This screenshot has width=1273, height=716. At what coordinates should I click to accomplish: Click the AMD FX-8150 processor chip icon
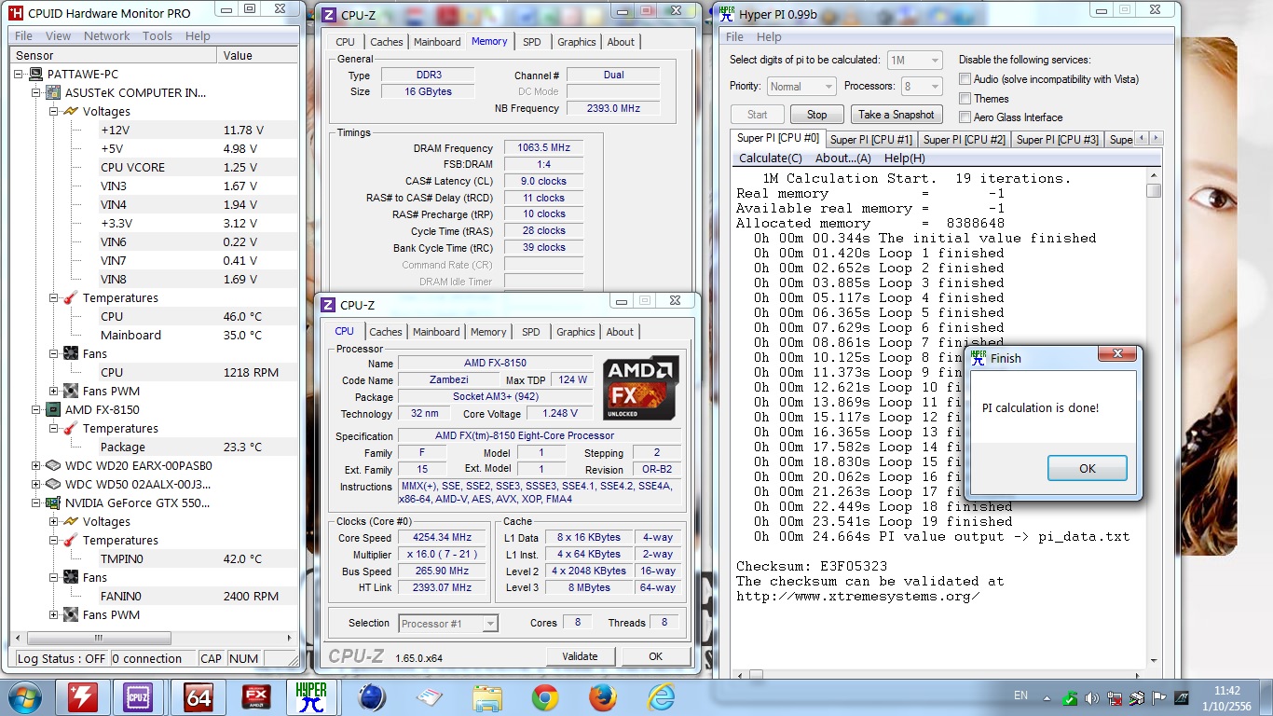[x=54, y=410]
